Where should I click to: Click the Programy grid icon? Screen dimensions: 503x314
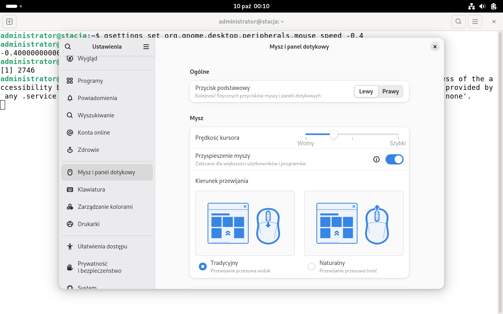coord(70,81)
